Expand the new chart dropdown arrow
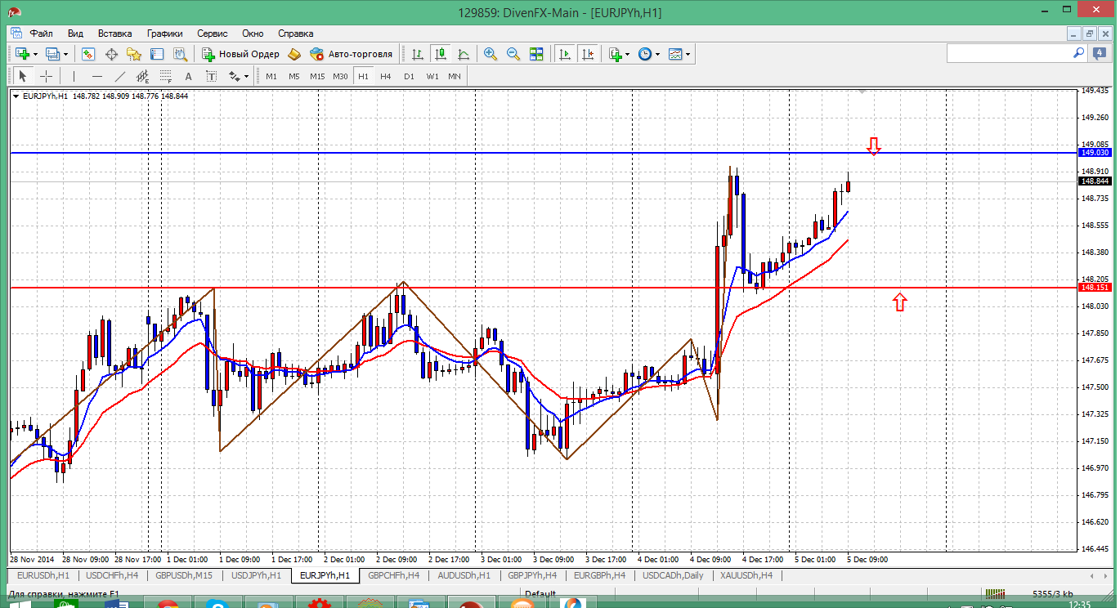1120x608 pixels. (x=34, y=54)
